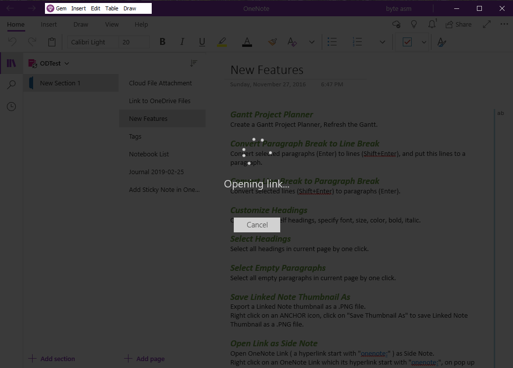The width and height of the screenshot is (513, 368).
Task: Click the cloud sync status icon
Action: 396,25
